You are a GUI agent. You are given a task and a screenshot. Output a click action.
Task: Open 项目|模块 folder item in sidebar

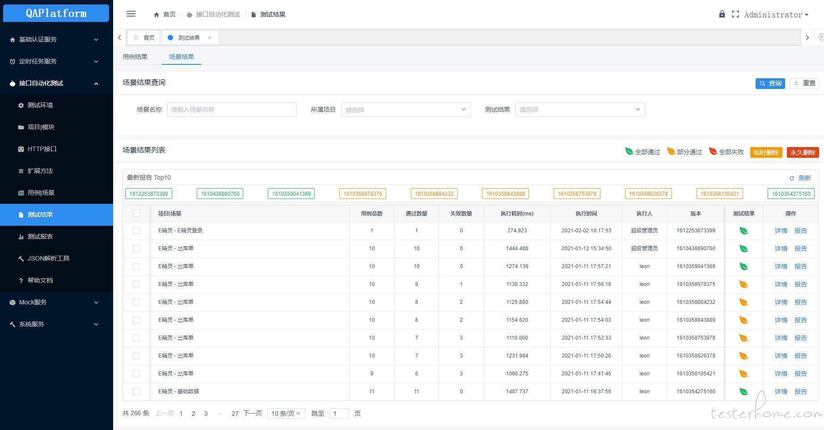coord(56,127)
